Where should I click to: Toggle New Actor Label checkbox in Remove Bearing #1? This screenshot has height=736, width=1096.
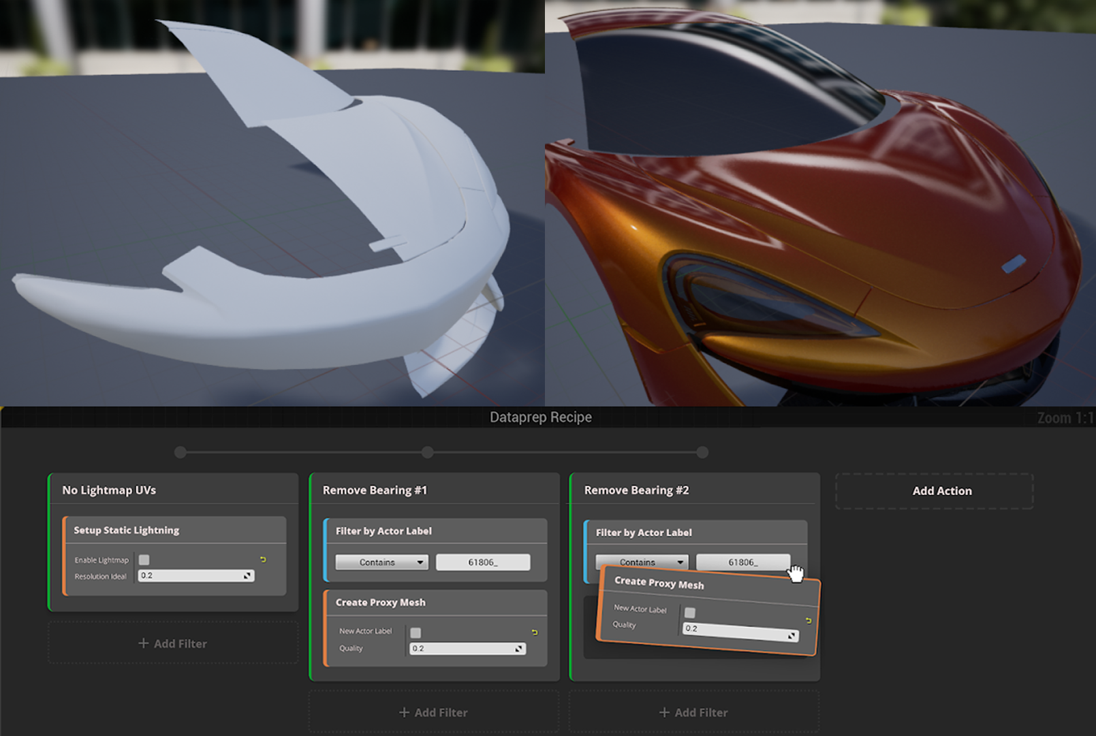pyautogui.click(x=416, y=633)
